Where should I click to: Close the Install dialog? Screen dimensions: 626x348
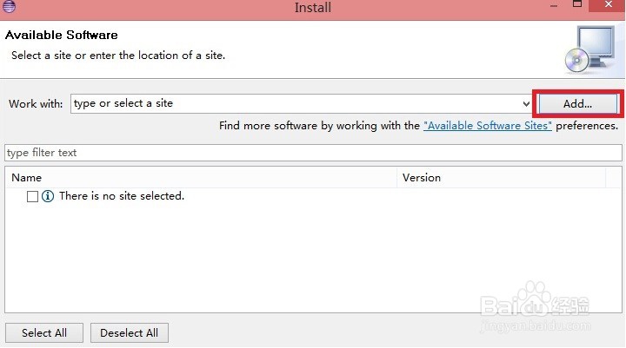(x=608, y=5)
